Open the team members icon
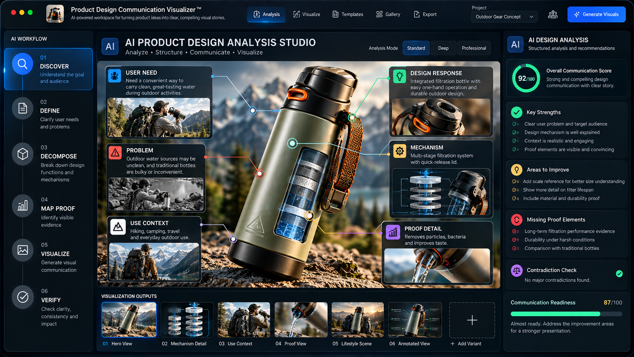This screenshot has width=634, height=357. [553, 15]
